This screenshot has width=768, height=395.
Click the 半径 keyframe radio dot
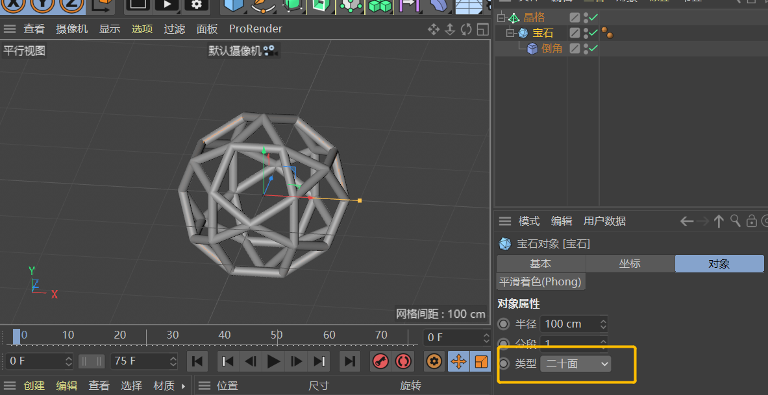(x=504, y=324)
